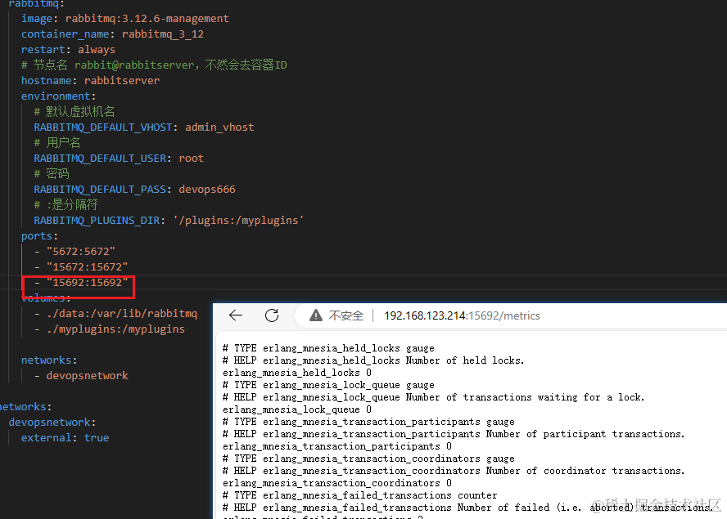Click the external: true line

[65, 437]
